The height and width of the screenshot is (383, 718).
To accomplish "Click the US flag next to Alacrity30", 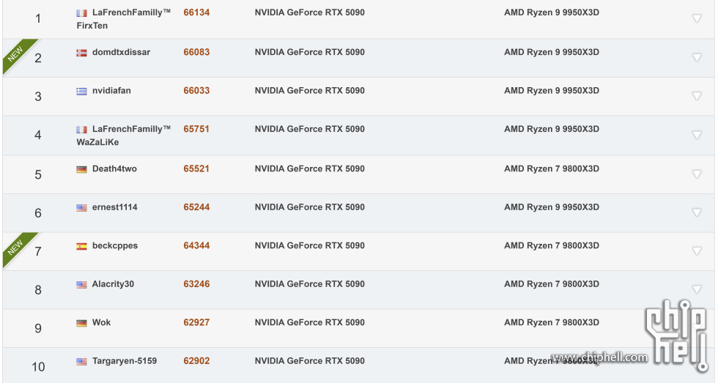I will [x=81, y=285].
